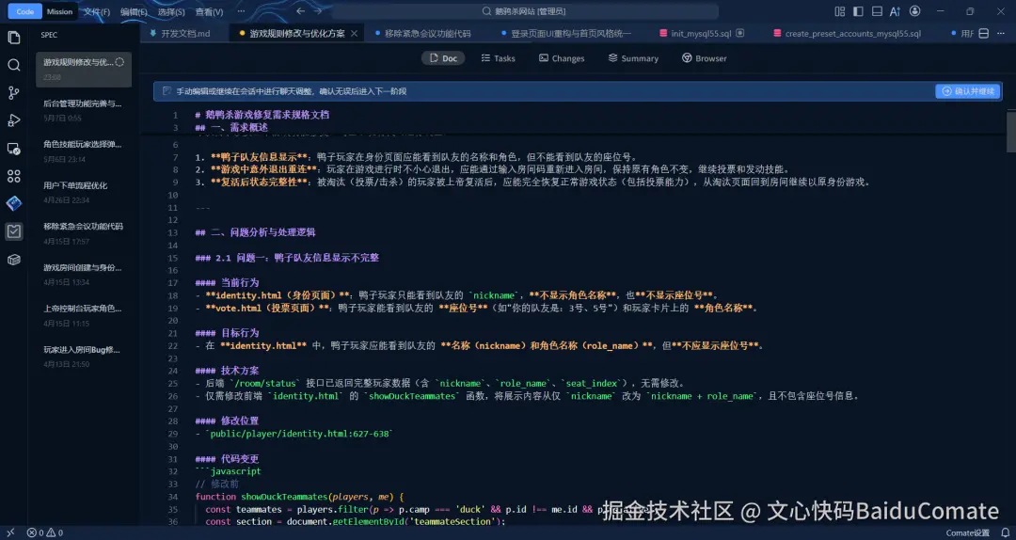Open the Explorer files icon in activity bar

click(13, 37)
